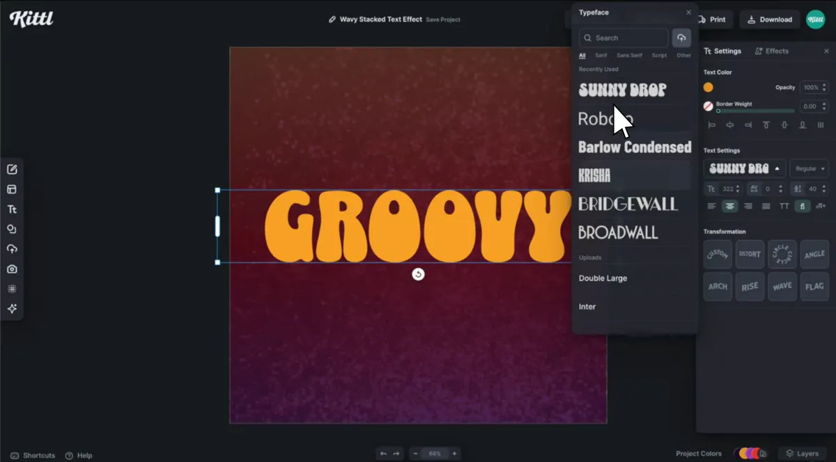Apply the Circle text transformation
This screenshot has width=836, height=462.
tap(782, 254)
